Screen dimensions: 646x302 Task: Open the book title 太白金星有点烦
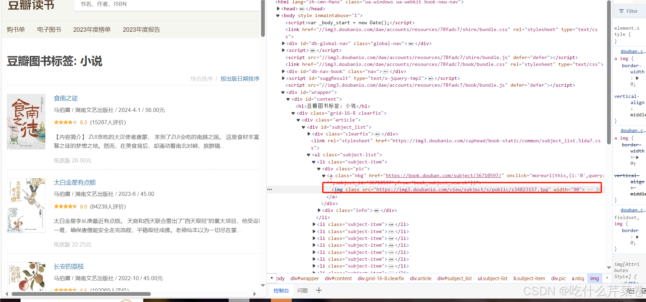75,183
